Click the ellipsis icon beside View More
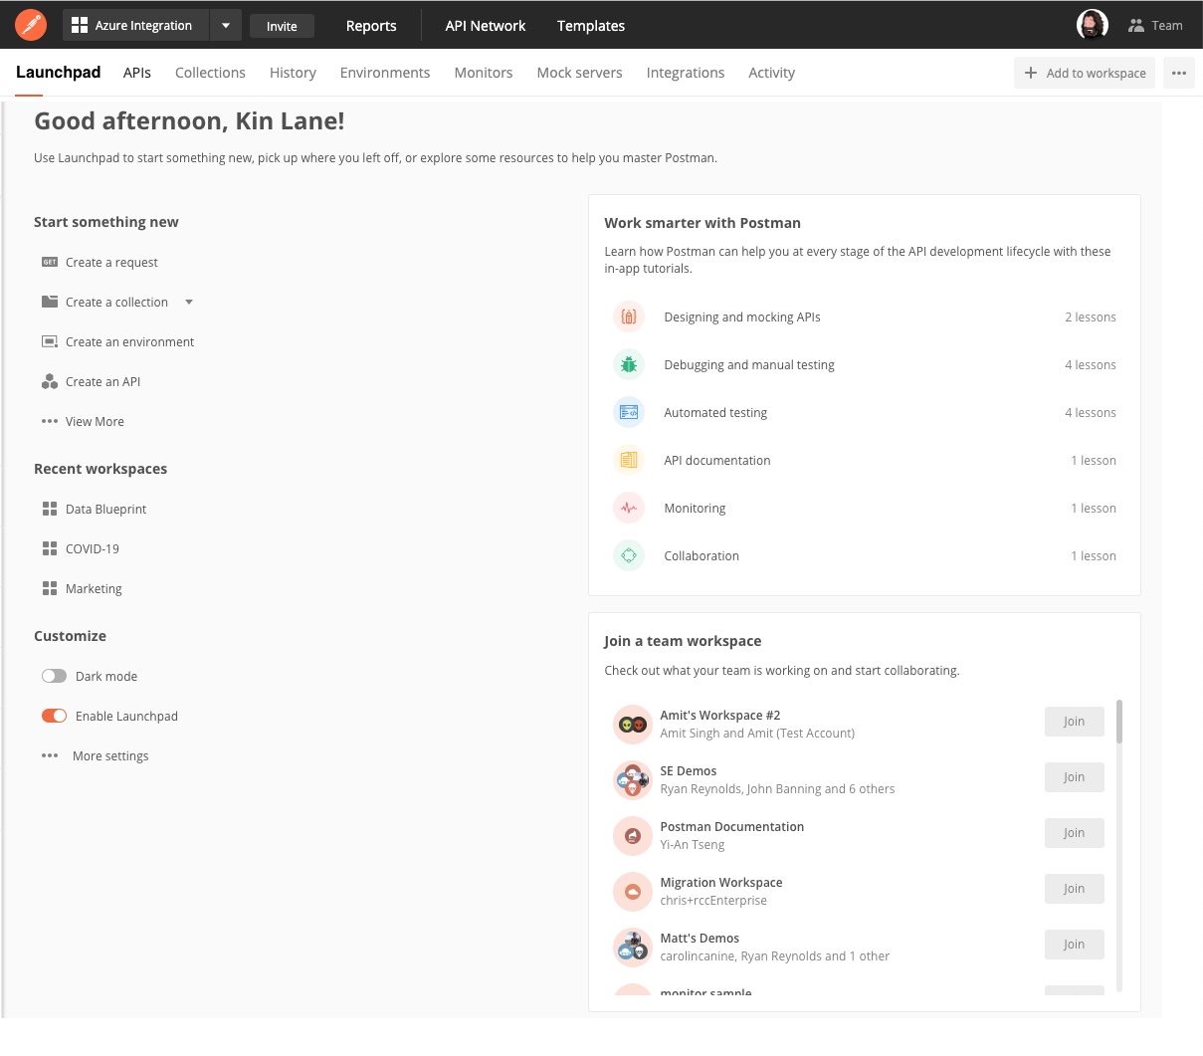The width and height of the screenshot is (1203, 1056). [x=50, y=421]
